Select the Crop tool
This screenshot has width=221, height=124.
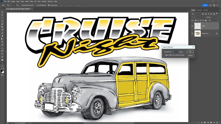click(x=2, y=27)
